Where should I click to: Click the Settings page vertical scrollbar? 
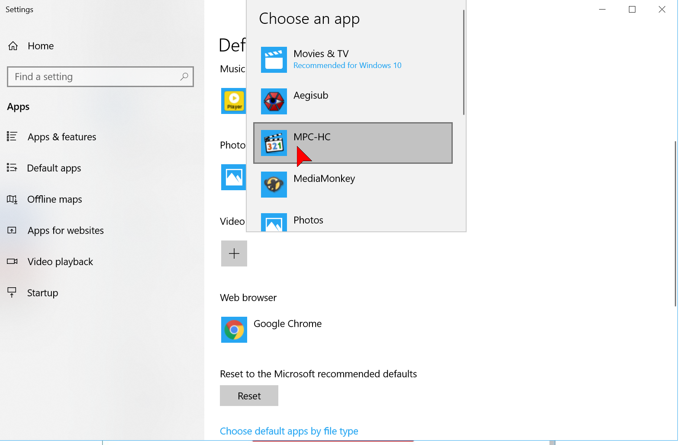point(675,224)
